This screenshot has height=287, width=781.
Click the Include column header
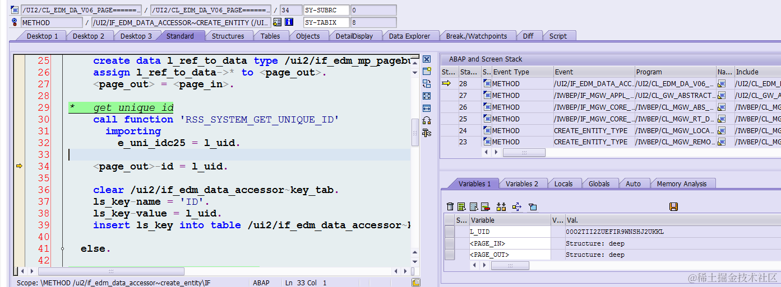point(757,72)
